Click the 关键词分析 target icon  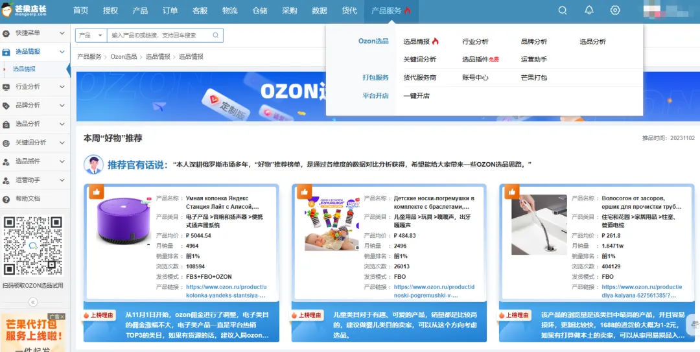click(6, 143)
